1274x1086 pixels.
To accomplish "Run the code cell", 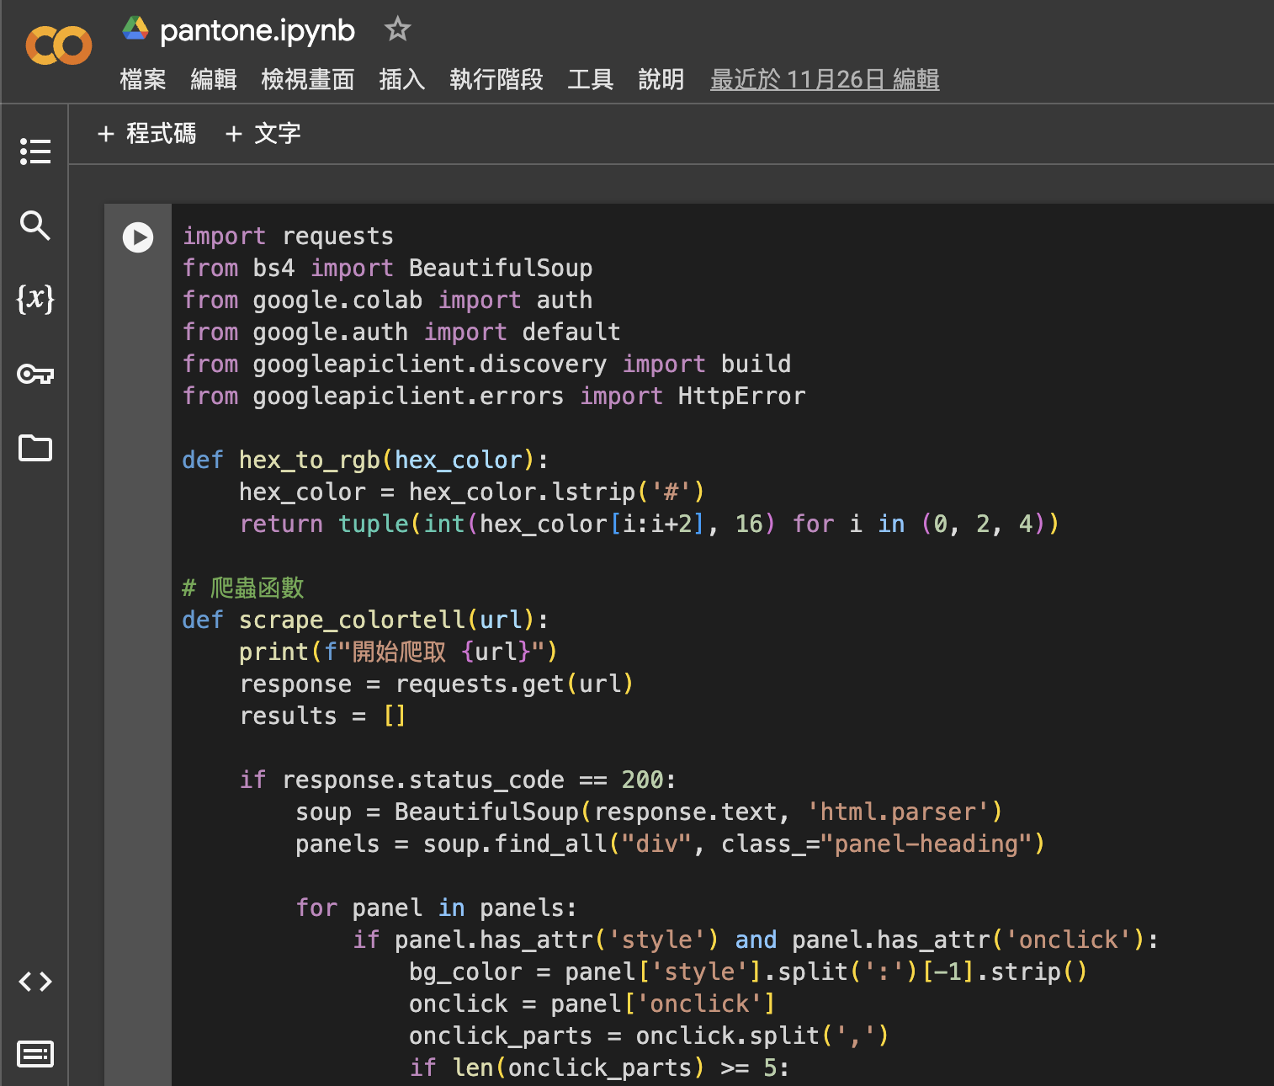I will tap(138, 237).
